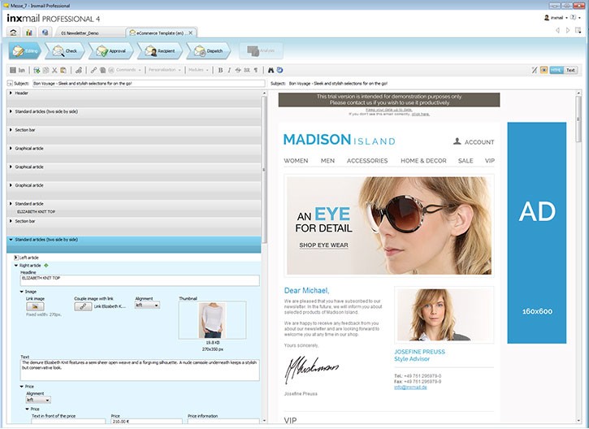Open the home cockpit icon tab
This screenshot has height=429, width=589.
pos(13,32)
